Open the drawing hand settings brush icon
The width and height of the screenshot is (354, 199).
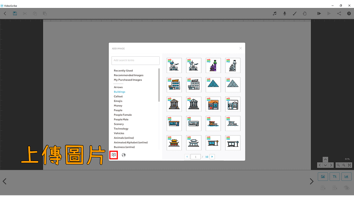(x=295, y=13)
